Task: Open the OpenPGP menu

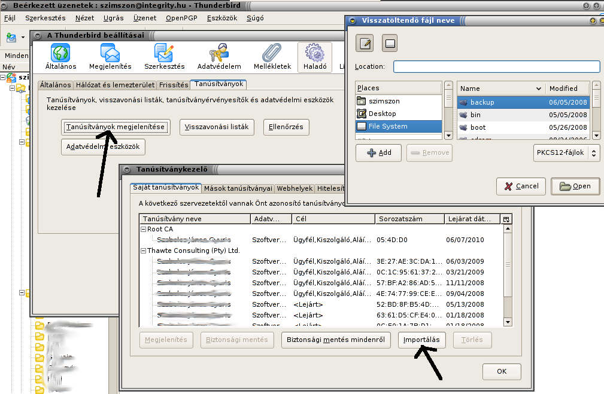Action: [181, 18]
